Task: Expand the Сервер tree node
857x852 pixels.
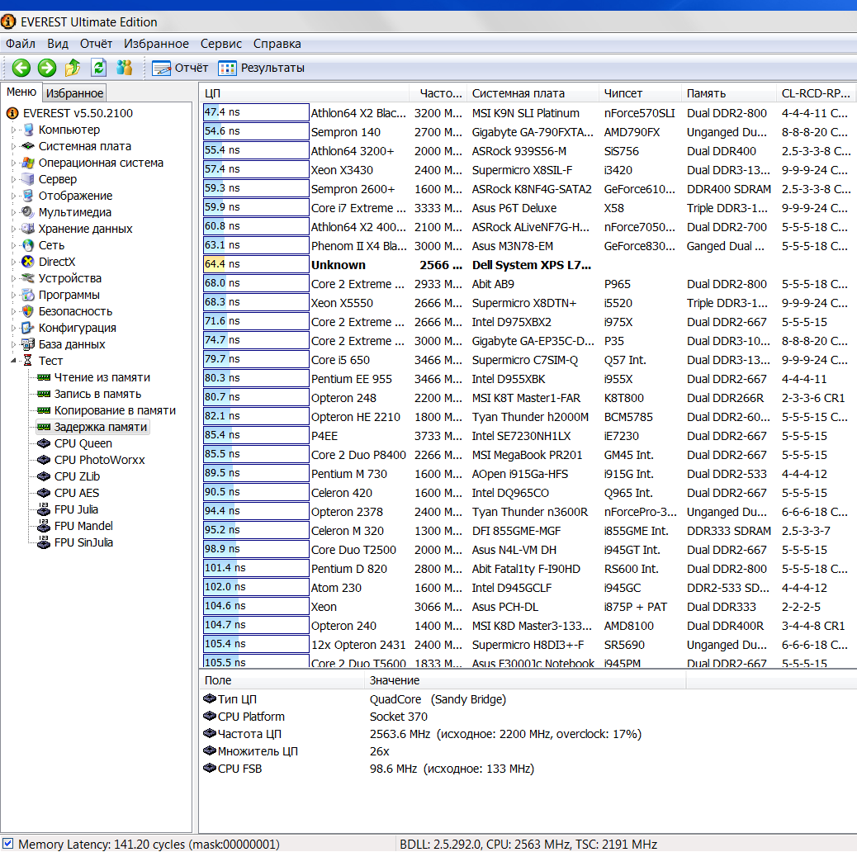Action: pos(14,179)
